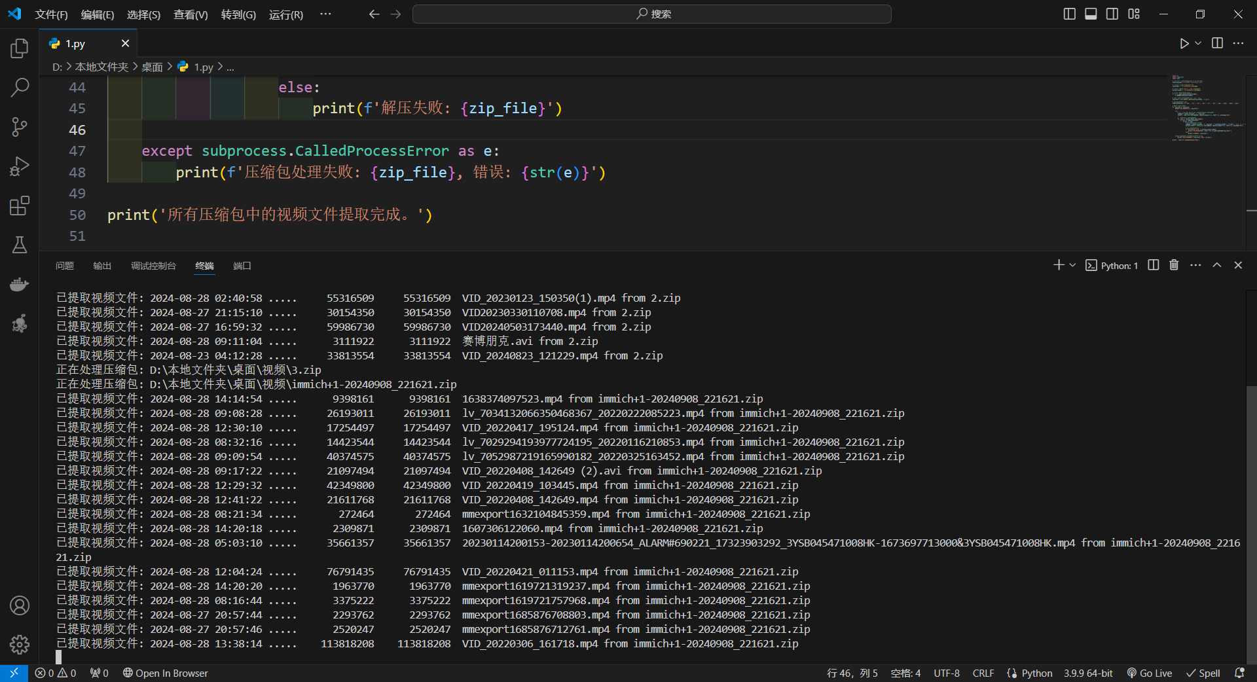Open the Run button dropdown arrow

pyautogui.click(x=1198, y=43)
